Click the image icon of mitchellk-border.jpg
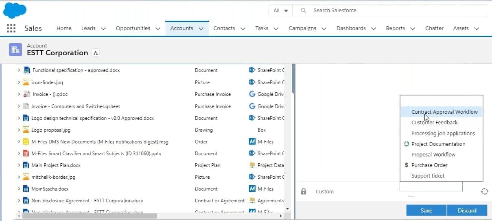The image size is (492, 221). coord(26,177)
